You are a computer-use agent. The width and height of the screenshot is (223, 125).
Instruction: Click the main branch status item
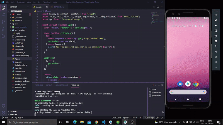(5, 117)
